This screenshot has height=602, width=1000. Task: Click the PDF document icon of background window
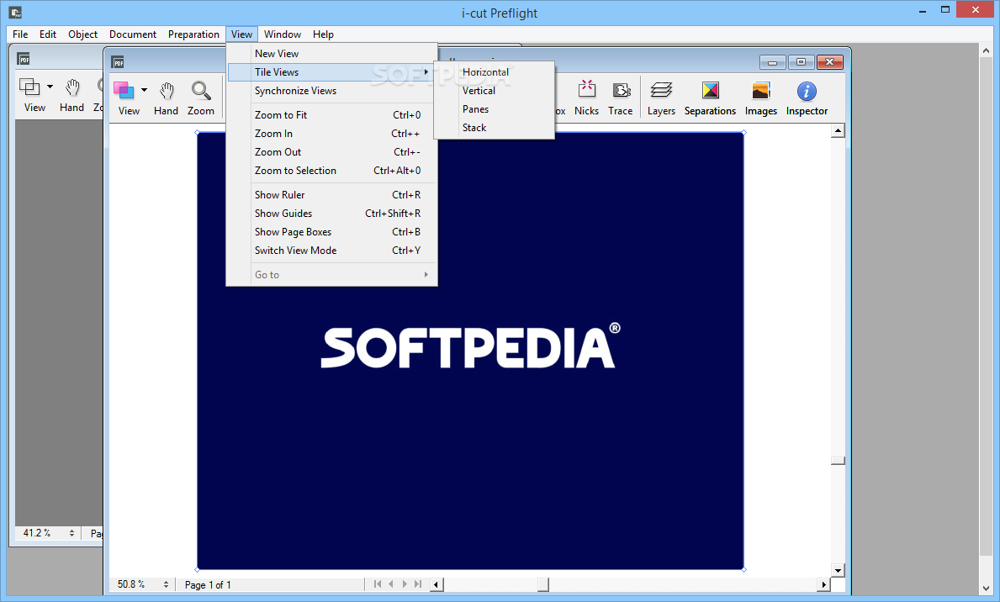pyautogui.click(x=24, y=60)
